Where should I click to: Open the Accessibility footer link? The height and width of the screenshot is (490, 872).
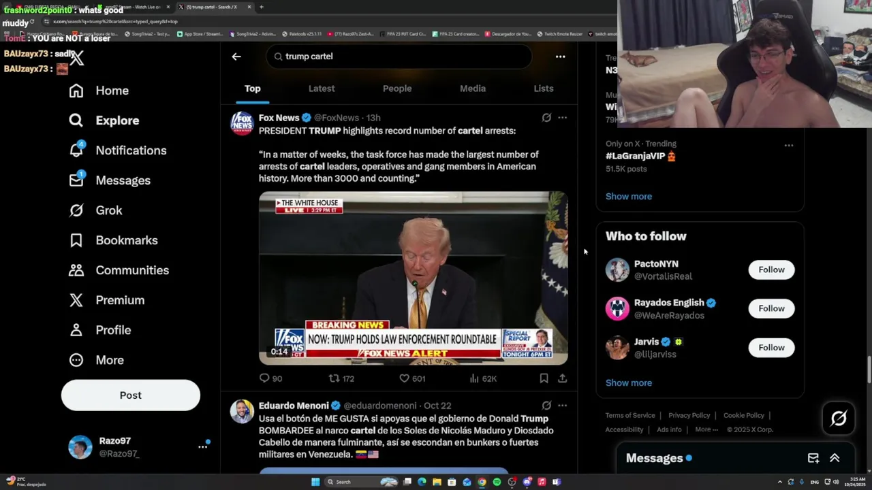tap(624, 429)
